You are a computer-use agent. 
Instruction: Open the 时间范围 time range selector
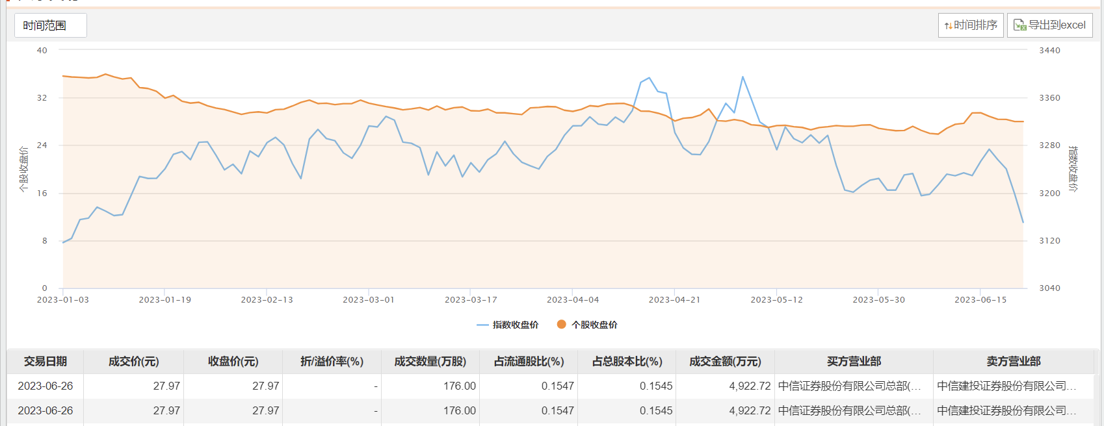coord(51,25)
